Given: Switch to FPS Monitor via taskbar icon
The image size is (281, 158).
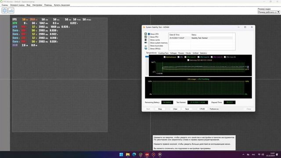Looking at the screenshot, I should [x=140, y=154].
